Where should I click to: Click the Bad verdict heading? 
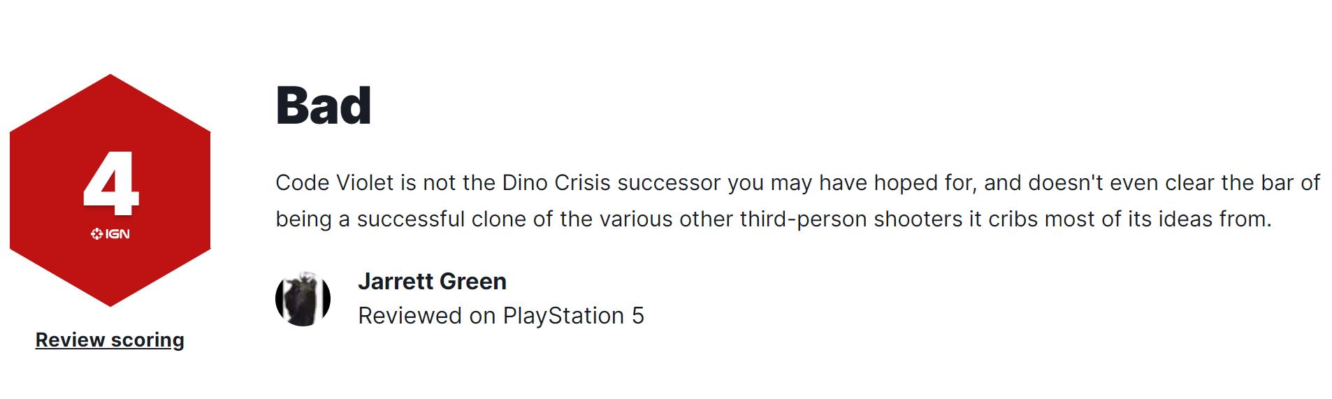[x=323, y=106]
